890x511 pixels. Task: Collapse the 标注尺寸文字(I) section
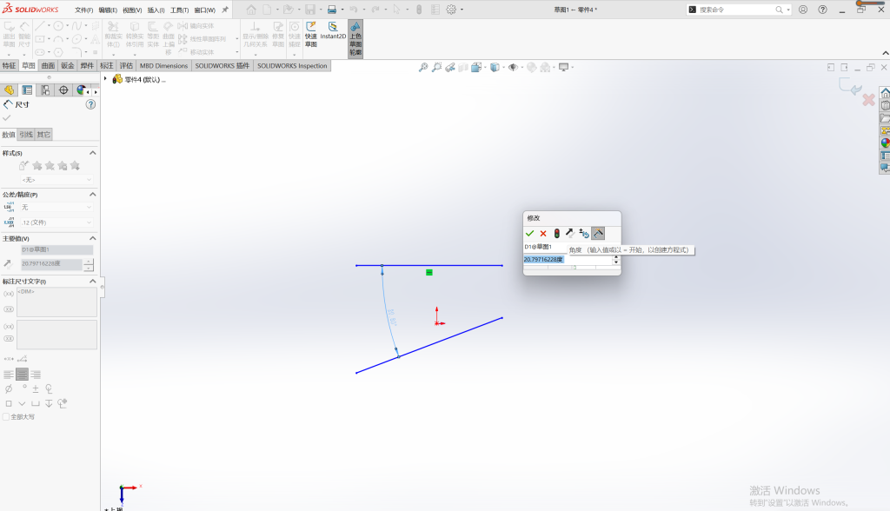[x=92, y=281]
